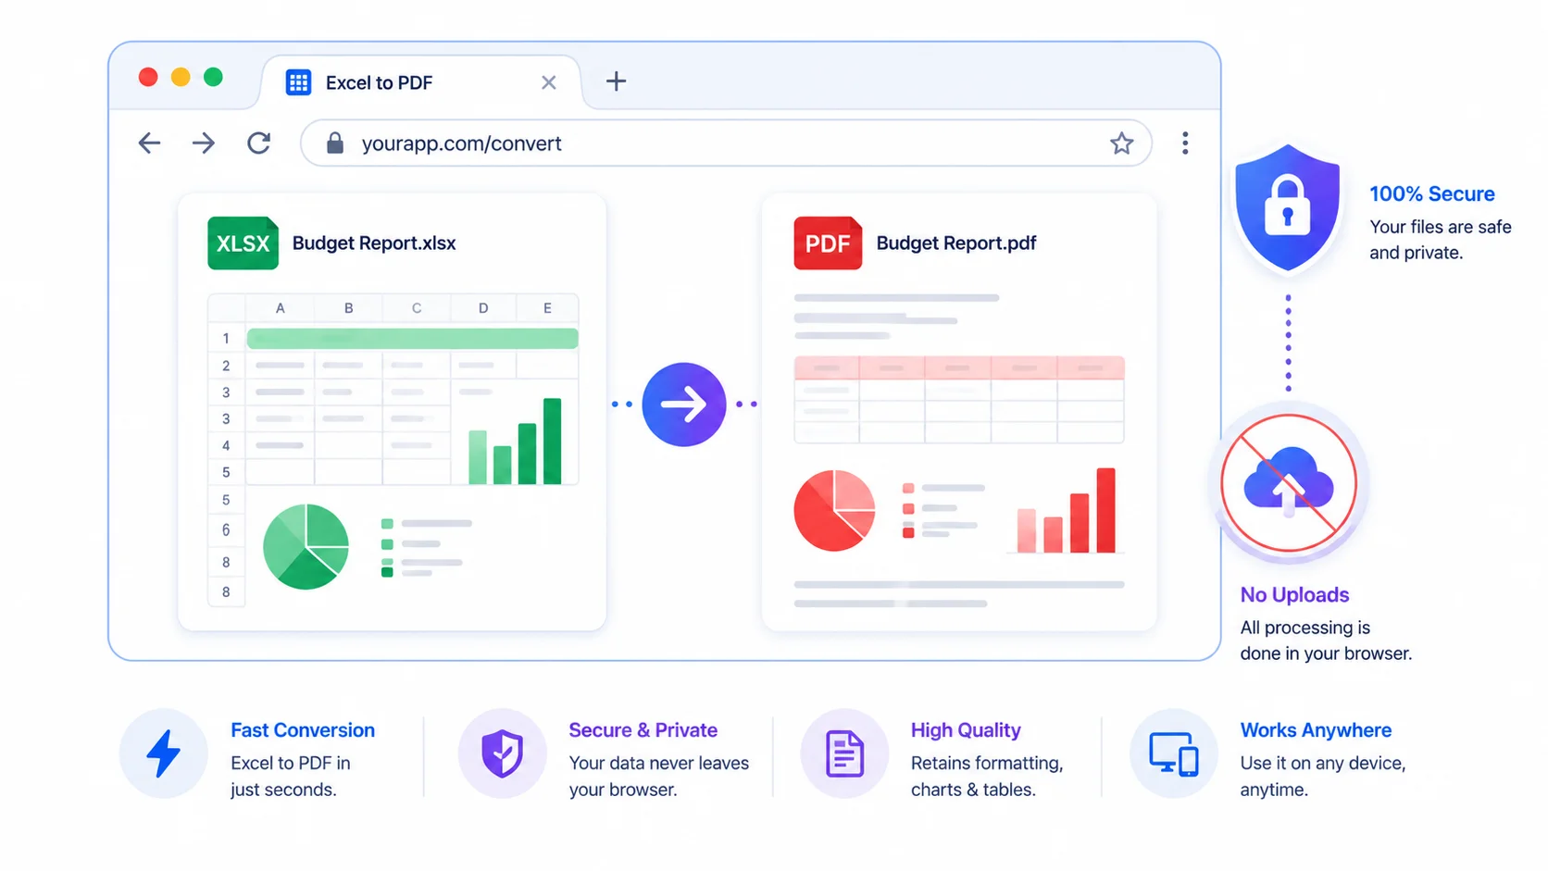This screenshot has width=1548, height=871.
Task: Click the green pie chart in the spreadsheet
Action: tap(306, 547)
